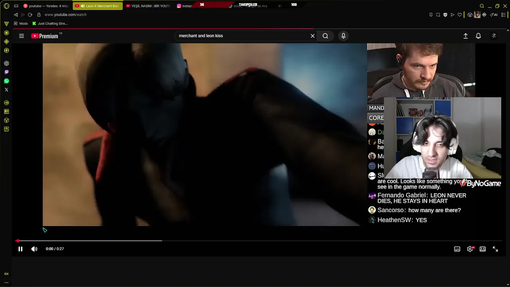The width and height of the screenshot is (510, 287).
Task: Open the Just Chatting Stre... bookmark
Action: point(50,24)
